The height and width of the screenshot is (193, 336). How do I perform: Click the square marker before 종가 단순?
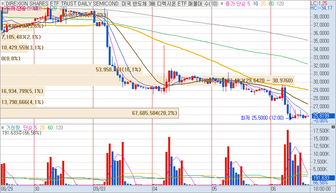click(x=222, y=4)
